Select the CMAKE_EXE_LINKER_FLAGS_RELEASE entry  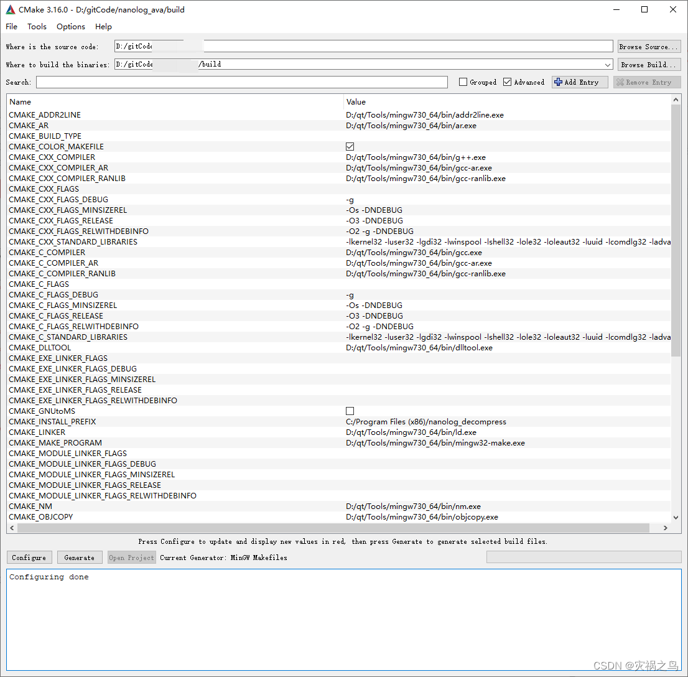[x=75, y=390]
